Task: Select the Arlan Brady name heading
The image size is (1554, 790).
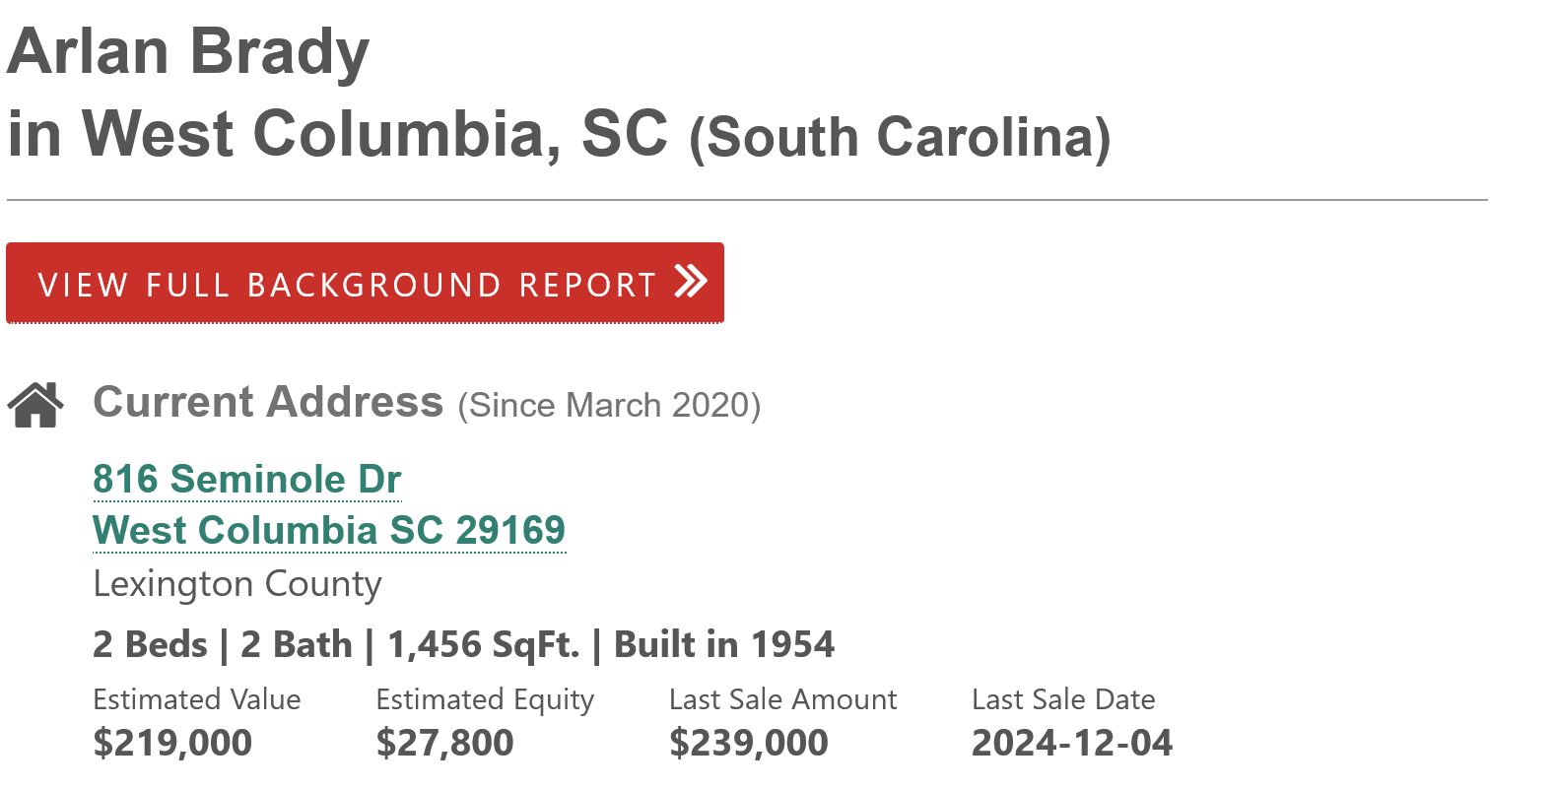Action: pyautogui.click(x=188, y=51)
